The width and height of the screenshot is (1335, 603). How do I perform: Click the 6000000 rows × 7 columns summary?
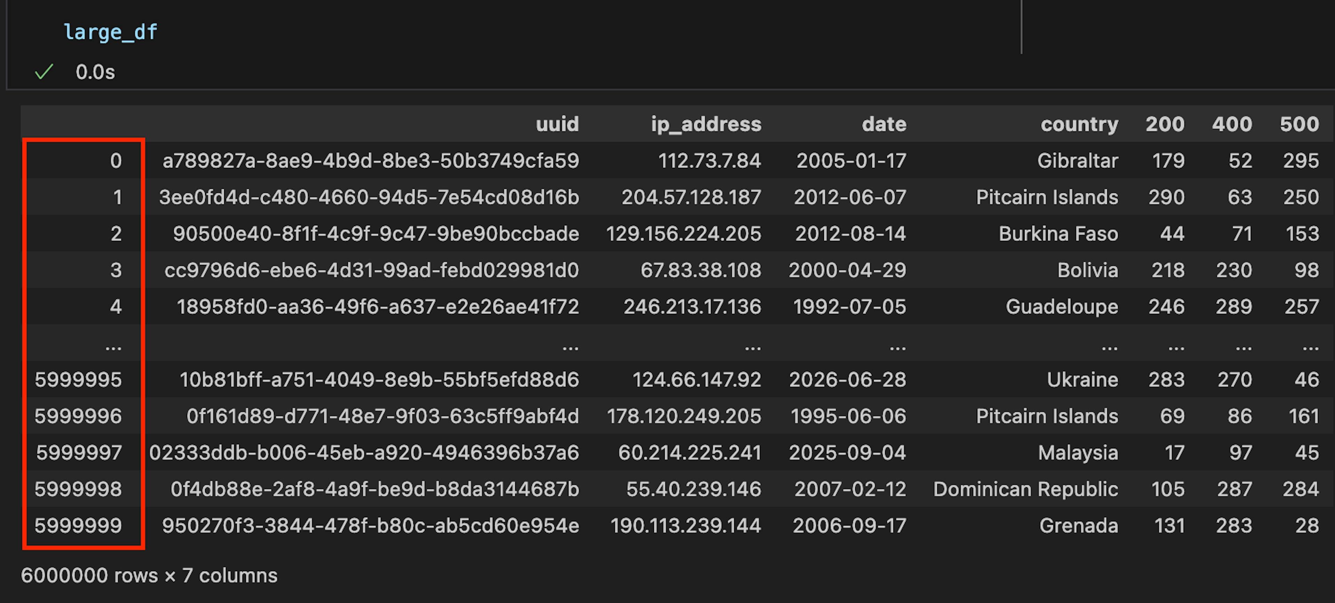149,576
